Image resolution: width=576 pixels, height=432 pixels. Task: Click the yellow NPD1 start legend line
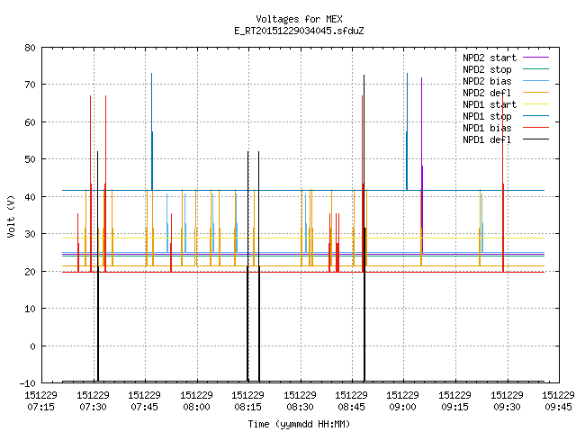tap(536, 104)
